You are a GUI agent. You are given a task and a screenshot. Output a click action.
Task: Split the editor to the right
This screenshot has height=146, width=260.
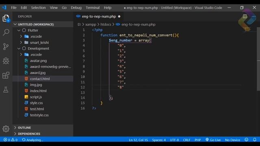245,16
